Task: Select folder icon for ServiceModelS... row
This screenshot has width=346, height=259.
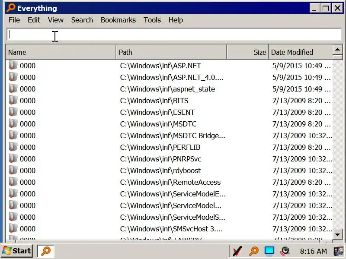Action: pos(13,217)
